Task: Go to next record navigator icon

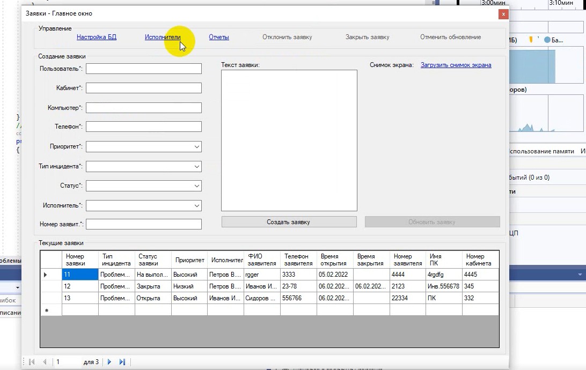Action: pyautogui.click(x=109, y=362)
